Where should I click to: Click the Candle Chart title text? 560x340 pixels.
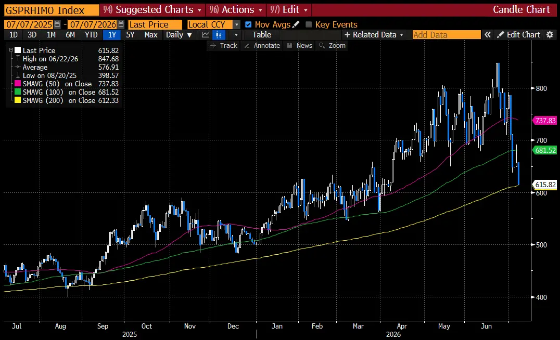(521, 10)
